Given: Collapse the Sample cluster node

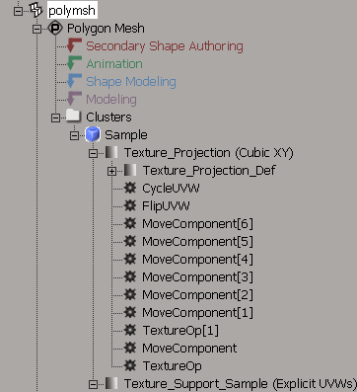Looking at the screenshot, I should coord(74,135).
